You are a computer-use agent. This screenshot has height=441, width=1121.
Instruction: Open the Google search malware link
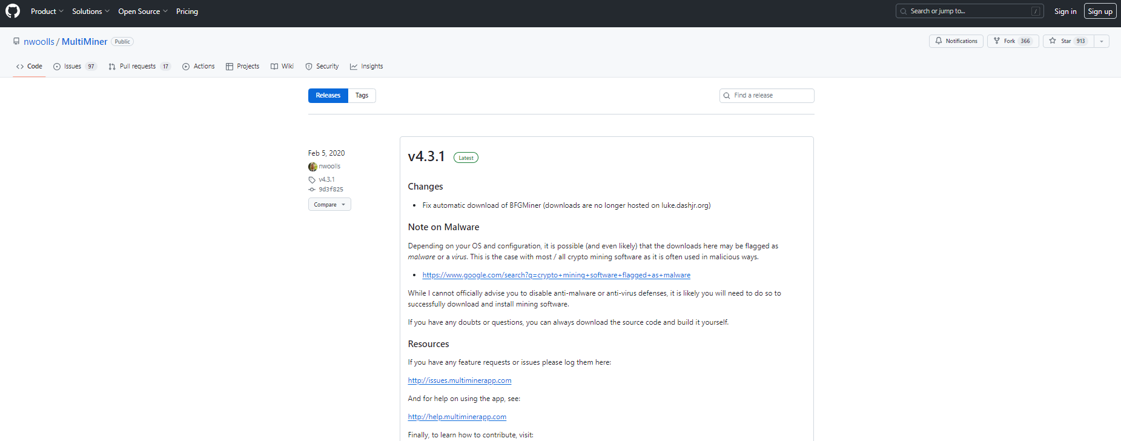click(557, 275)
